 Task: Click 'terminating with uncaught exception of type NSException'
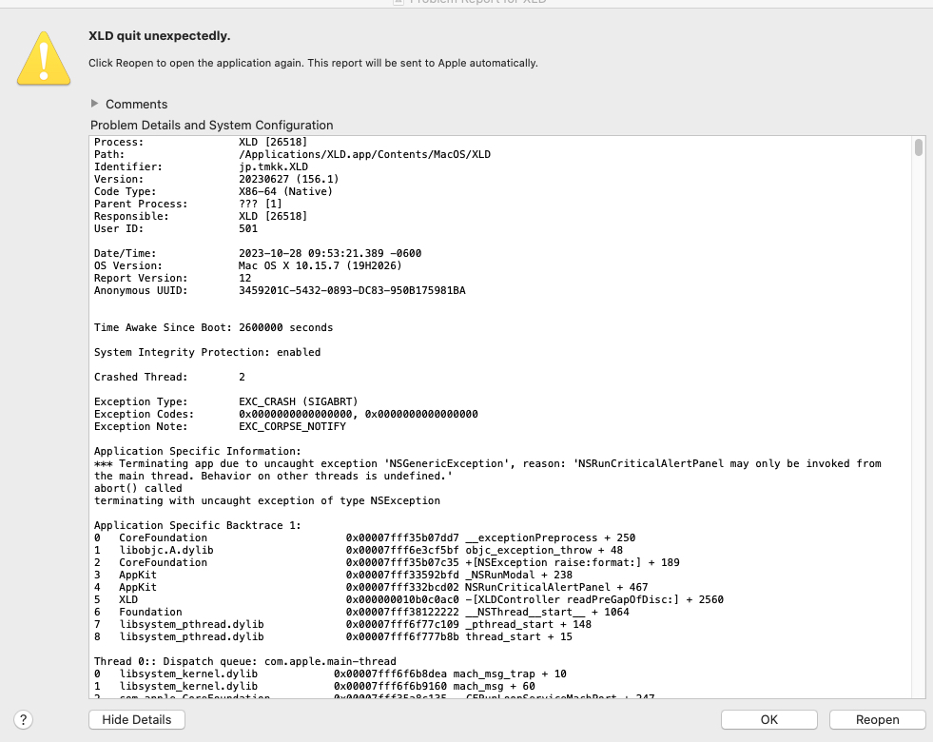pos(267,501)
